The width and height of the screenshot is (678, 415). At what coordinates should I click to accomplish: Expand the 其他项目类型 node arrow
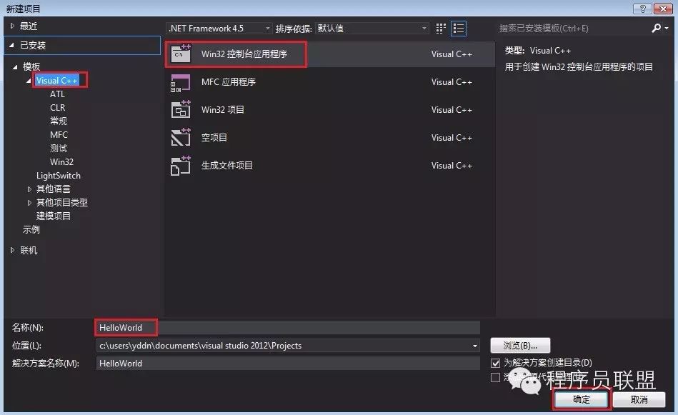[29, 202]
